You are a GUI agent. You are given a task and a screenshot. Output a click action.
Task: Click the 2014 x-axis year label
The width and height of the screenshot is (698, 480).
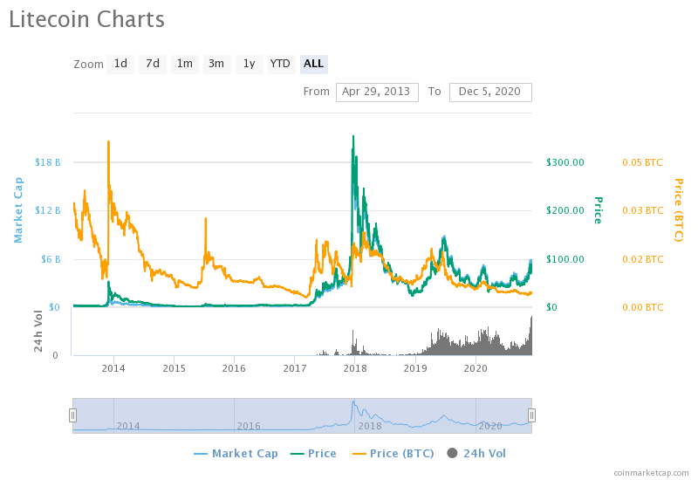coord(113,368)
